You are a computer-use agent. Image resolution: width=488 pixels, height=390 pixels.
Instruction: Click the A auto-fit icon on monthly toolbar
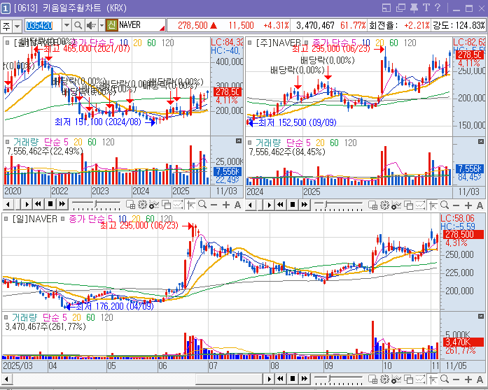237,205
